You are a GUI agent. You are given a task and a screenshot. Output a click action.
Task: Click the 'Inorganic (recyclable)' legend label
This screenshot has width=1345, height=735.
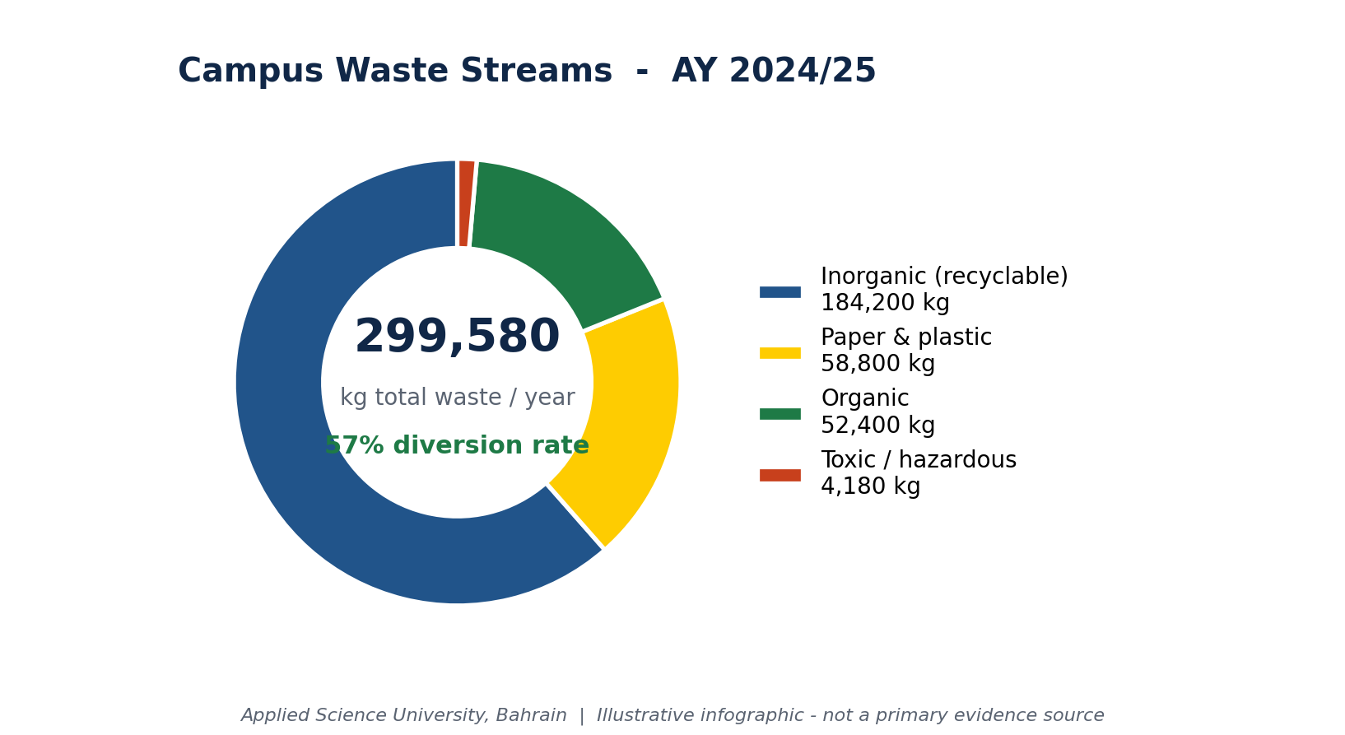click(x=944, y=277)
